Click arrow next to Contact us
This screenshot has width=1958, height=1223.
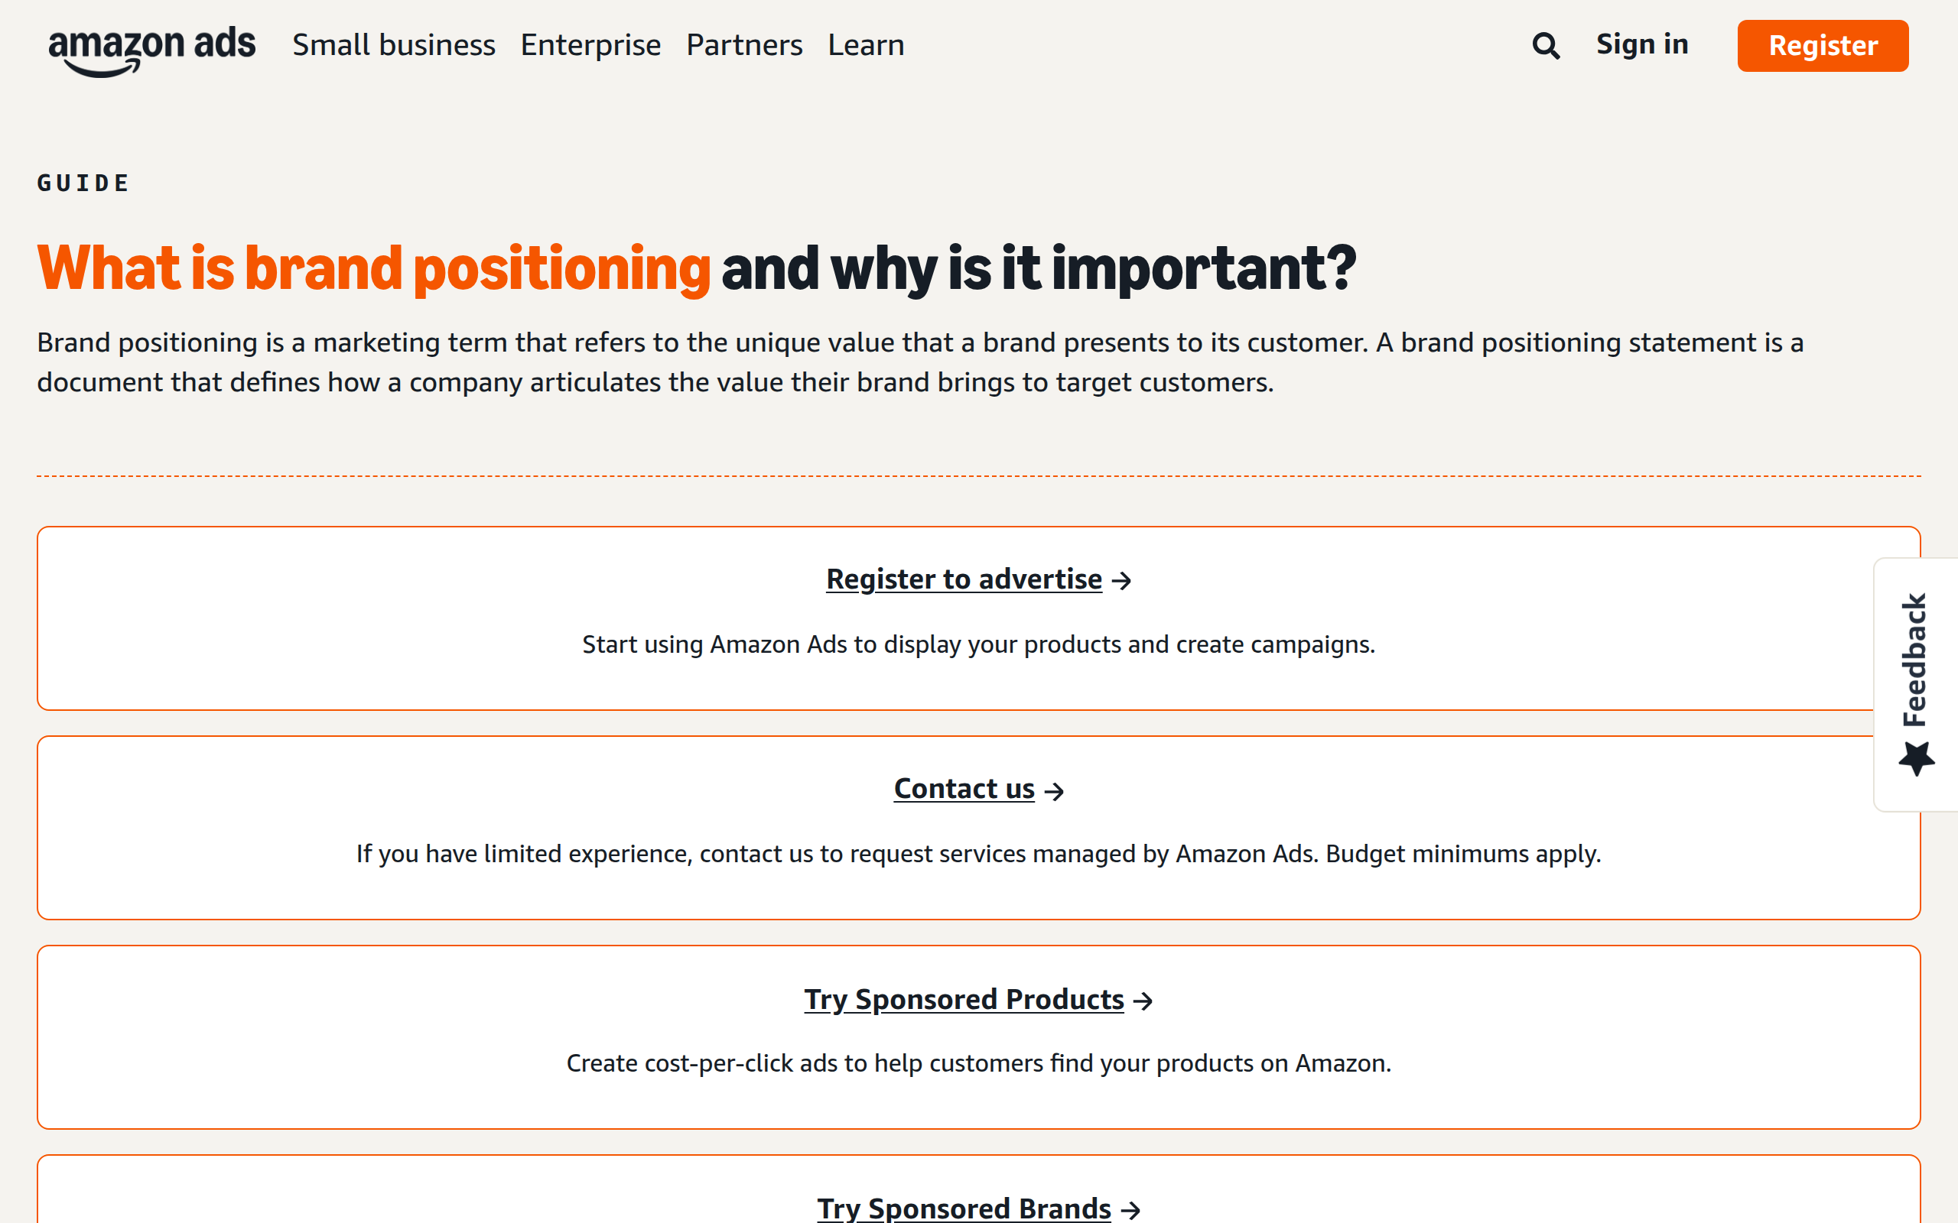[x=1053, y=790]
